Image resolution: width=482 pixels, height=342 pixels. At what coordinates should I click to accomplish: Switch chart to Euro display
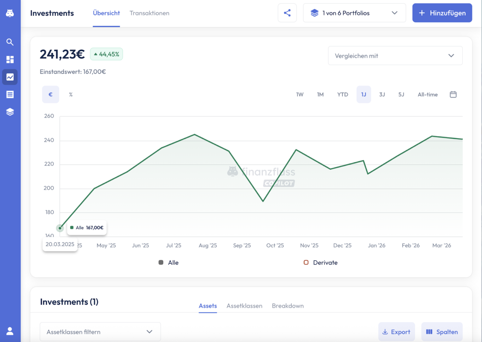tap(50, 94)
